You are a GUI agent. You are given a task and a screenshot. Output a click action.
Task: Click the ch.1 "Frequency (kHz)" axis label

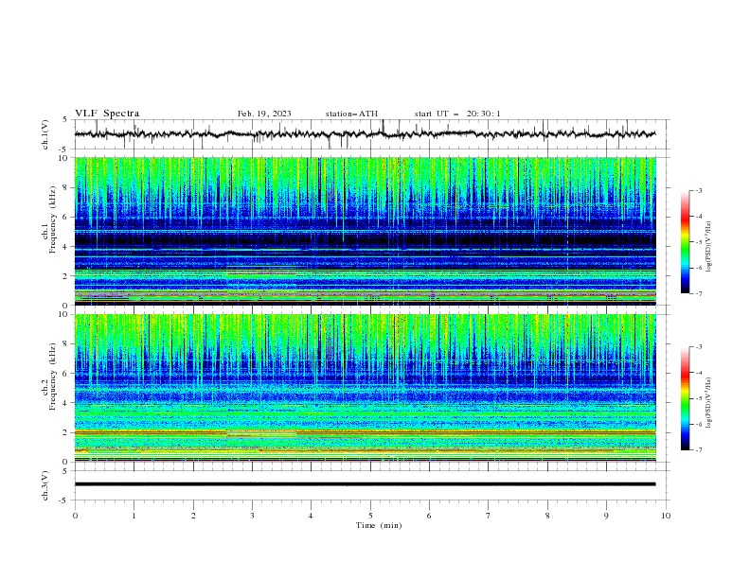pos(53,220)
